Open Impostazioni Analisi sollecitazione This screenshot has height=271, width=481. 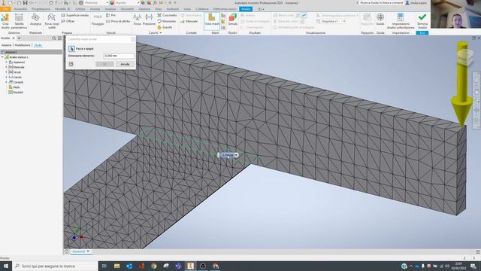[401, 21]
